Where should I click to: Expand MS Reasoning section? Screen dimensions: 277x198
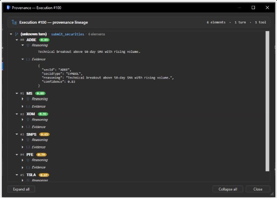tap(23, 99)
